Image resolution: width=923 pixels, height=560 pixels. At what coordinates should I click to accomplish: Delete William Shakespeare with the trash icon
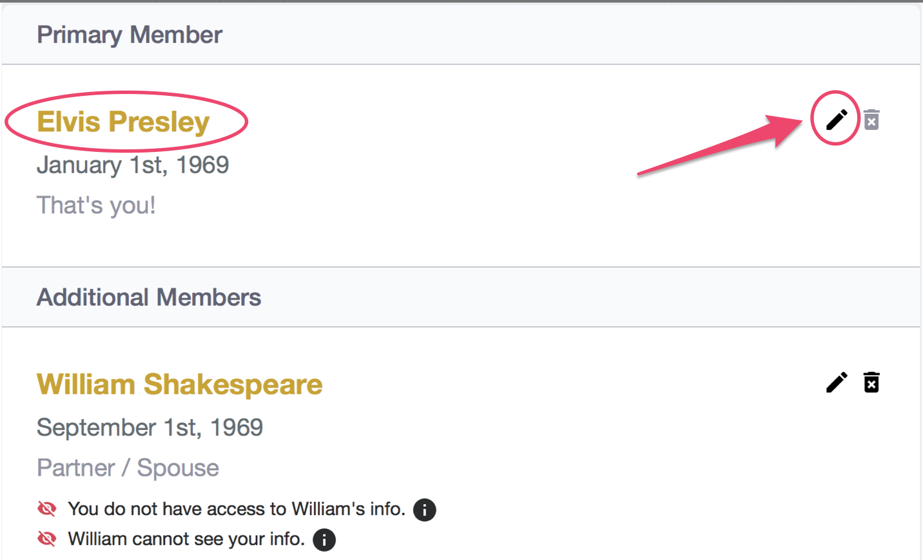[871, 382]
